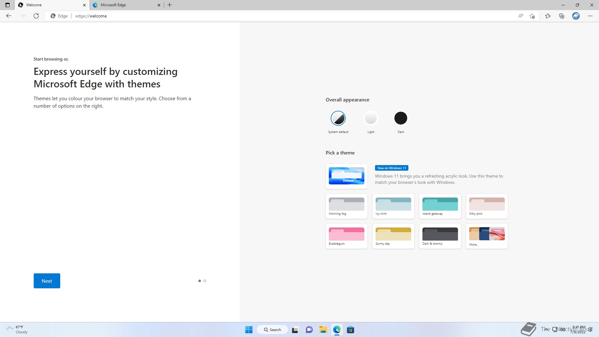Select first page indicator dot
Viewport: 599px width, 337px height.
pyautogui.click(x=200, y=281)
